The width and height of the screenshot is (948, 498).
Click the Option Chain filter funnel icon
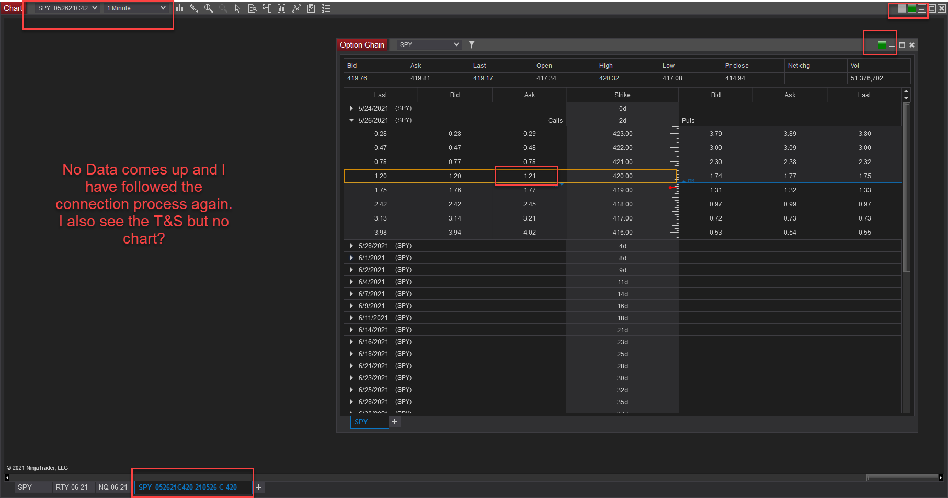(x=472, y=44)
